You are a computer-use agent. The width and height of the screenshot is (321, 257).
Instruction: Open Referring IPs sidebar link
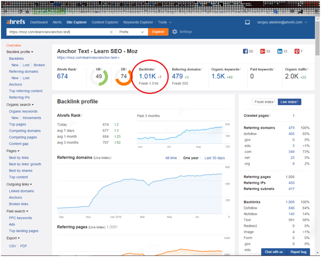19,98
